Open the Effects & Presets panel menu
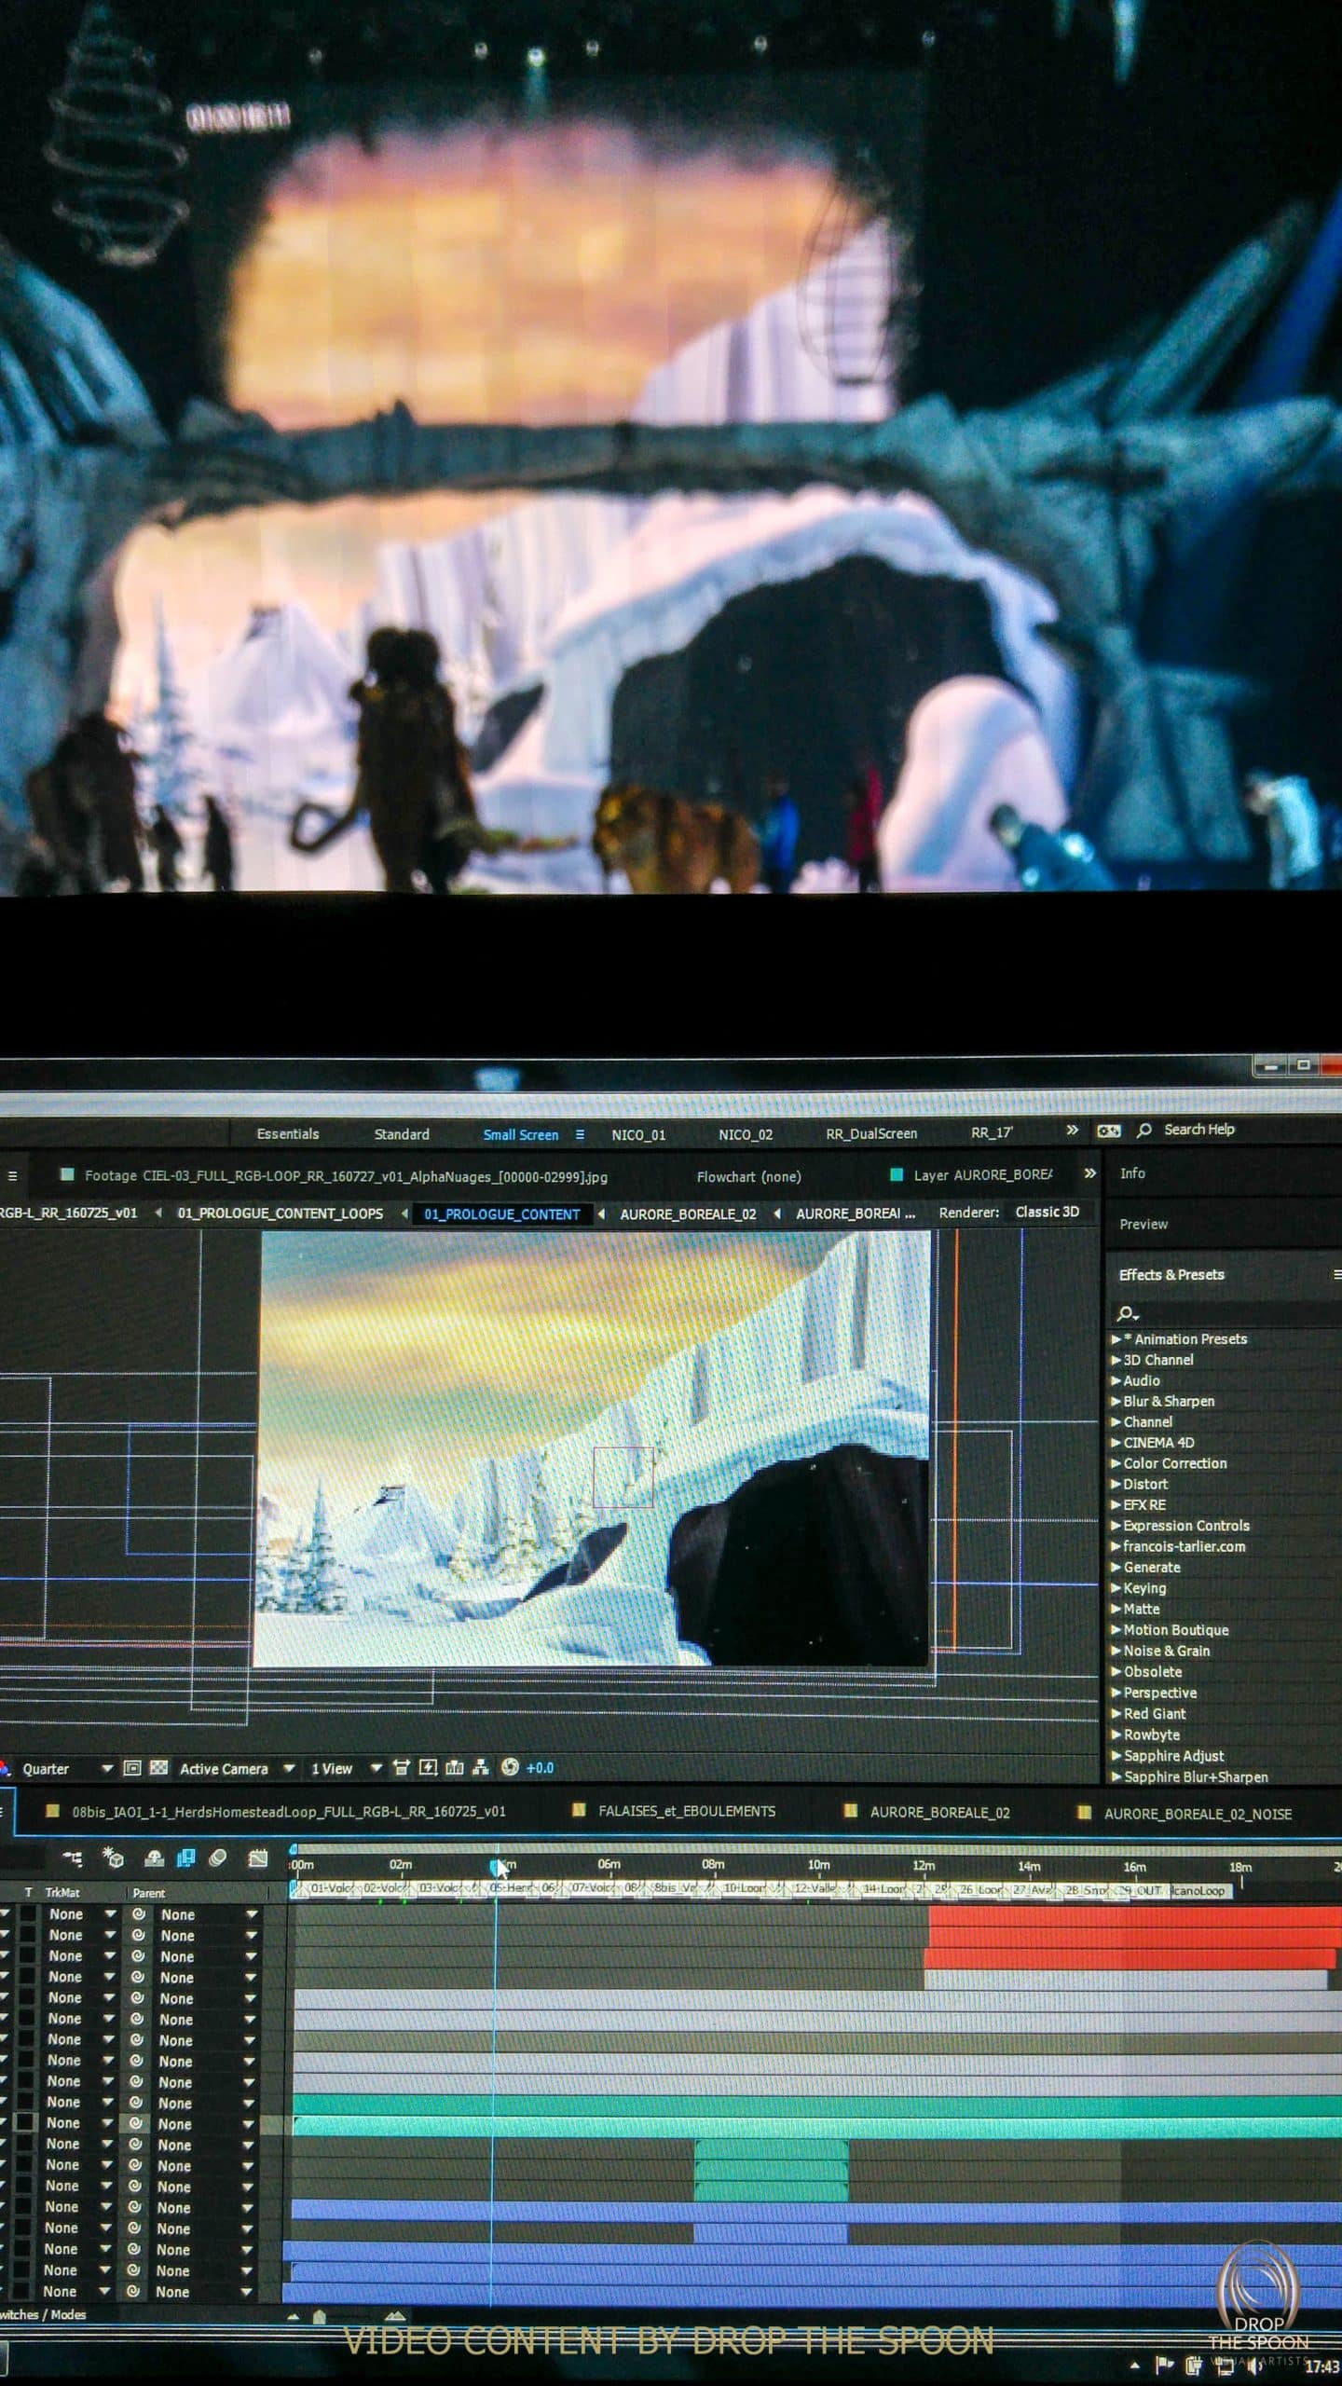1342x2386 pixels. (1336, 1274)
